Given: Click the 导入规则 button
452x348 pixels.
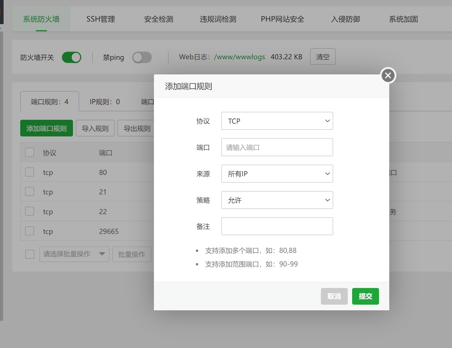Looking at the screenshot, I should click(x=95, y=128).
